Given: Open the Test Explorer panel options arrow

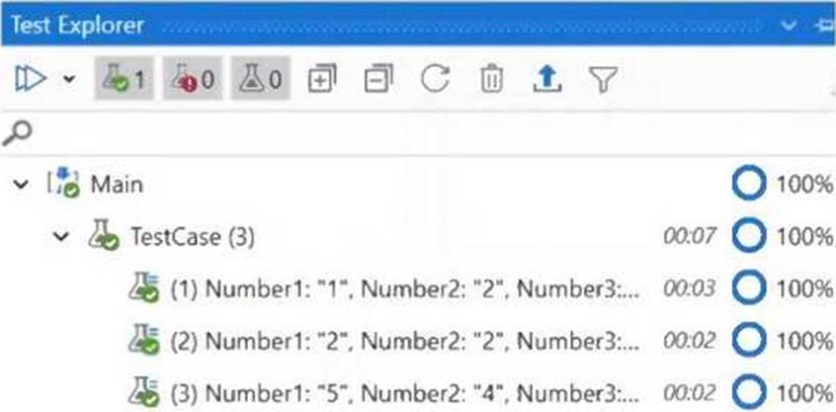Looking at the screenshot, I should [789, 25].
